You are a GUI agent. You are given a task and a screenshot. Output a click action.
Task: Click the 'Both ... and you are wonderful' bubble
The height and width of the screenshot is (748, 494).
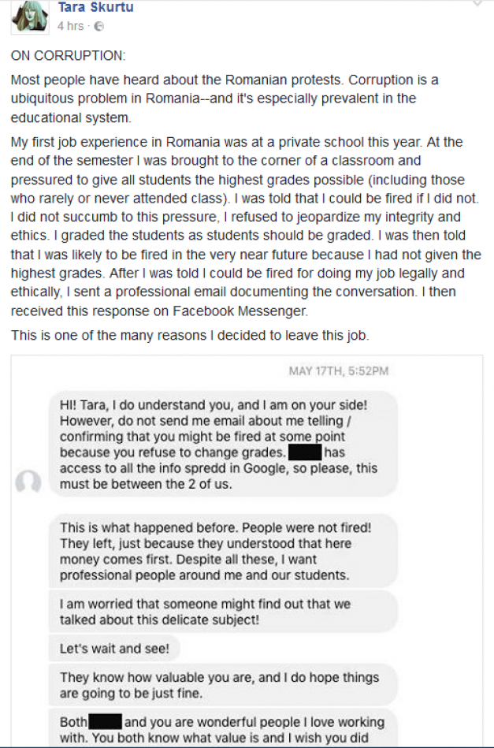coord(223,729)
